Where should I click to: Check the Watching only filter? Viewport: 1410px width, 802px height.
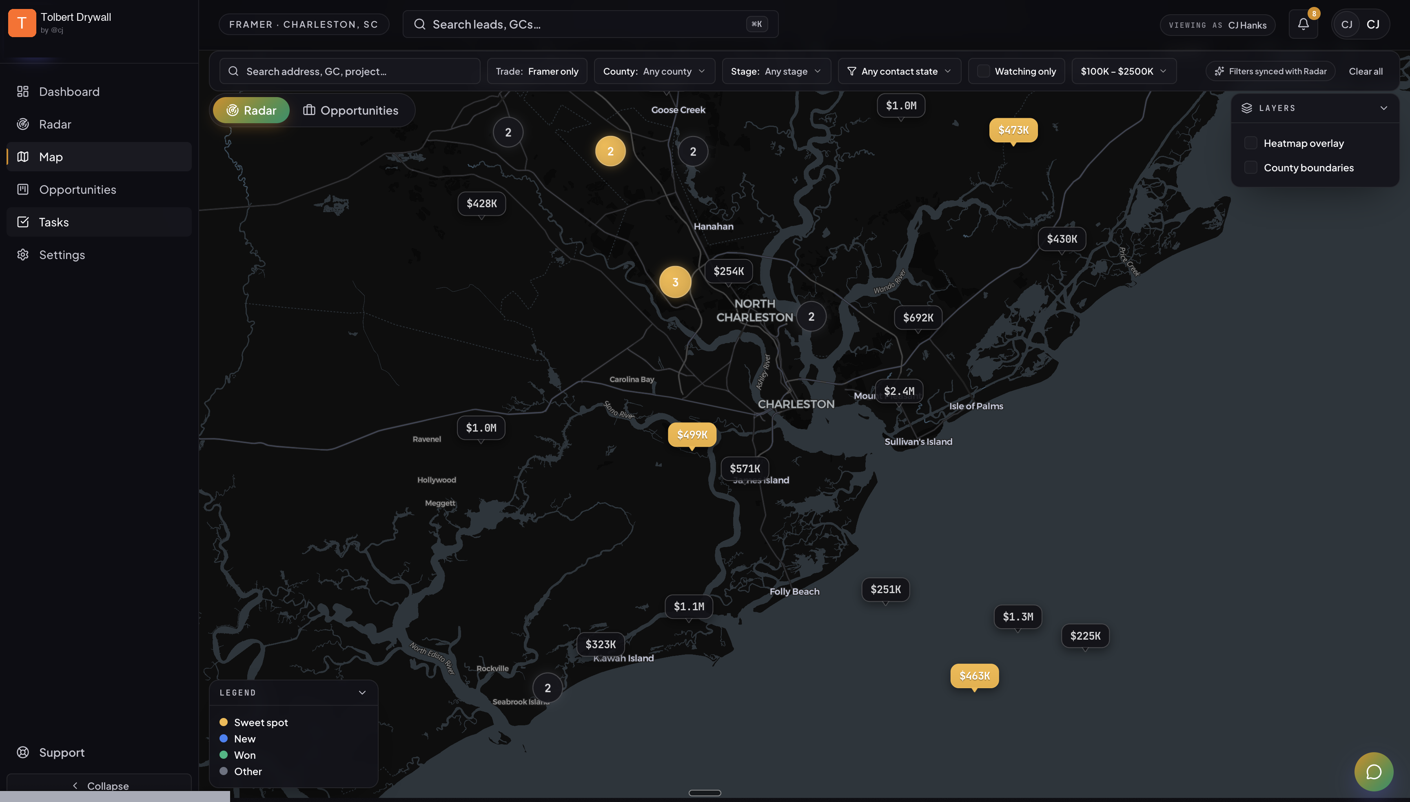983,71
